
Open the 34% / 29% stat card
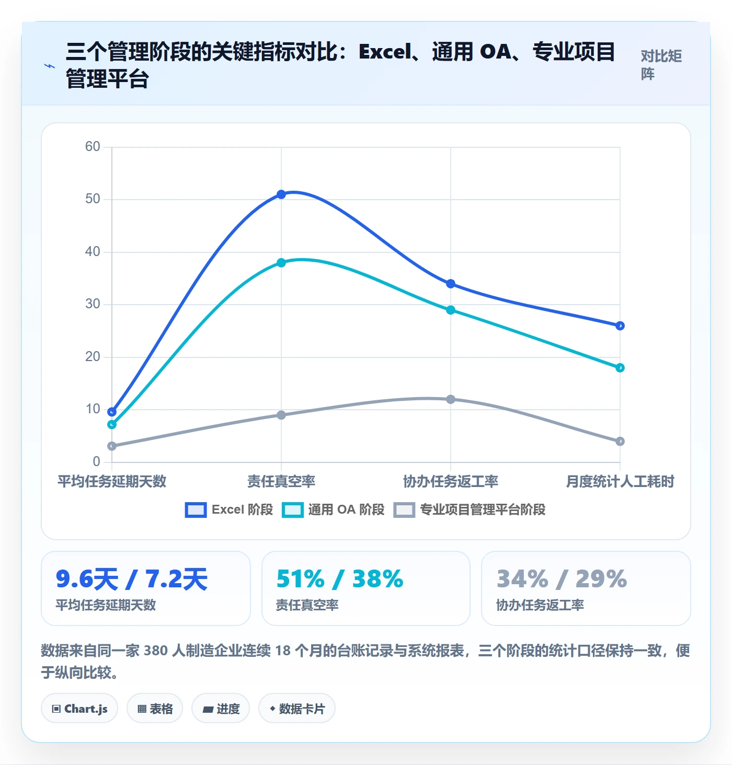[586, 588]
